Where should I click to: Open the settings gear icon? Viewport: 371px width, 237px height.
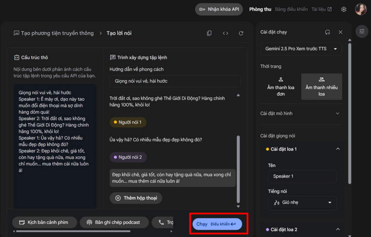[x=343, y=9]
